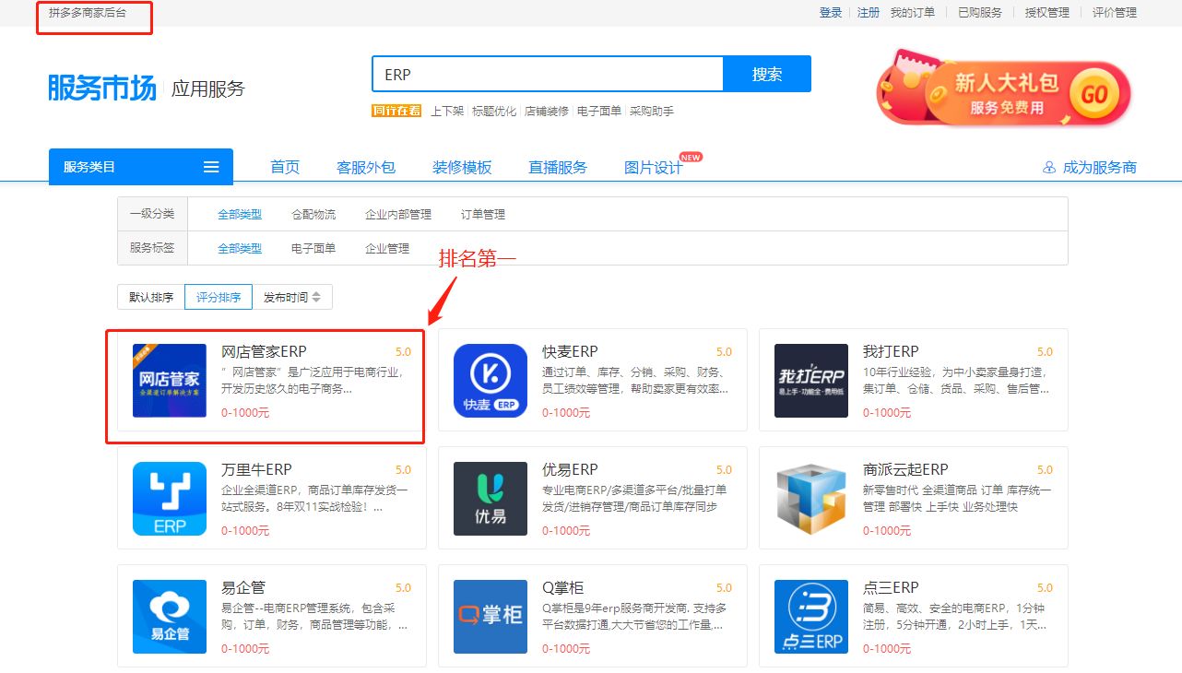The image size is (1182, 673).
Task: Click 0-1000元 price on 快麦ERP
Action: (566, 412)
